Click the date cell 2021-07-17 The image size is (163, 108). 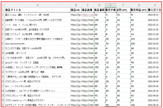[x=155, y=72]
